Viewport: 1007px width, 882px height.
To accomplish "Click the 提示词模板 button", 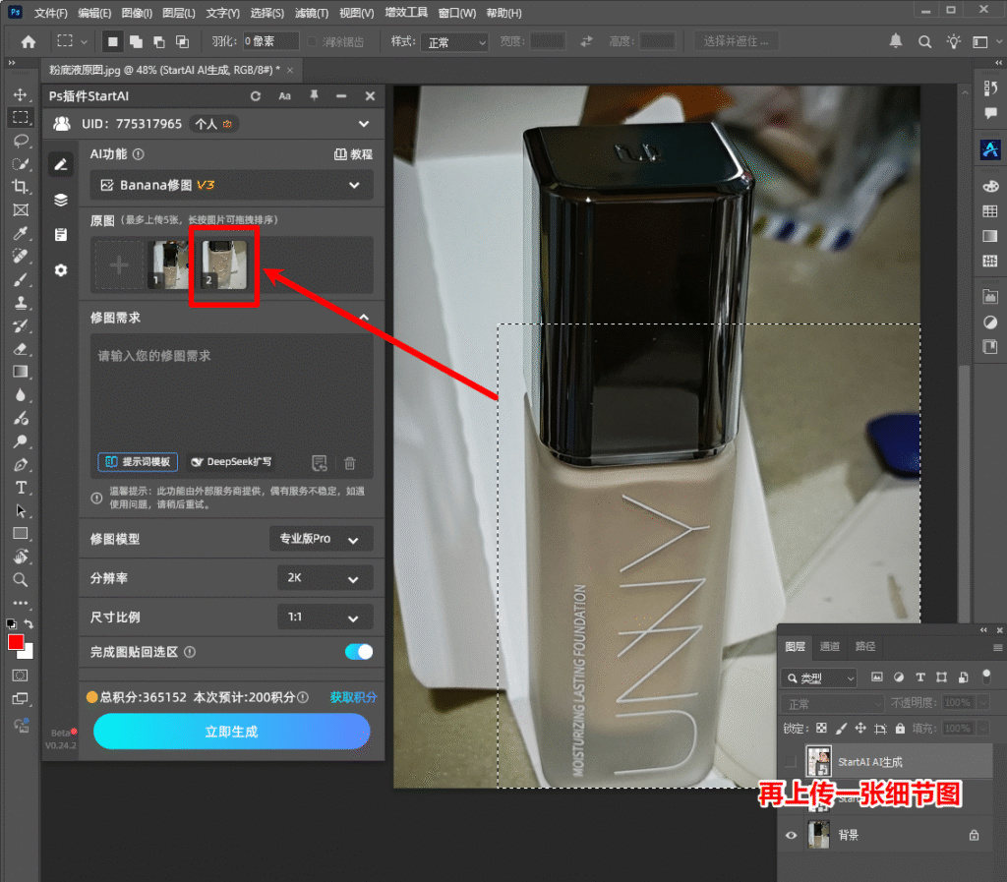I will [x=138, y=461].
